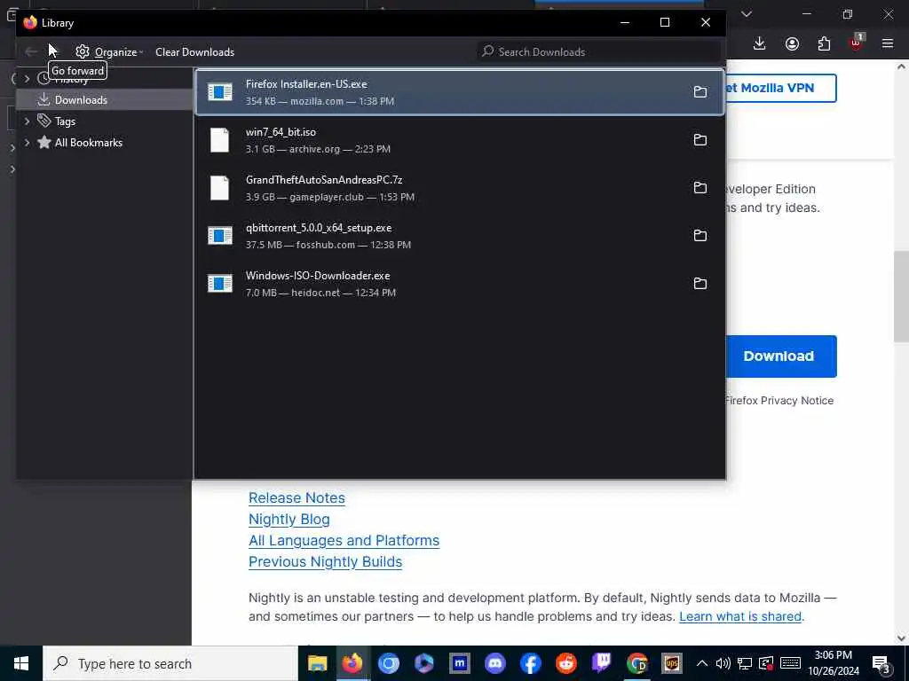Open Previous Nightly Builds link
The height and width of the screenshot is (681, 909).
pyautogui.click(x=325, y=561)
